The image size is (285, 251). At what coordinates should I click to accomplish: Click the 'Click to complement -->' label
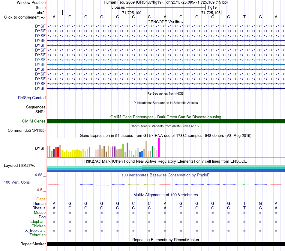click(25, 17)
